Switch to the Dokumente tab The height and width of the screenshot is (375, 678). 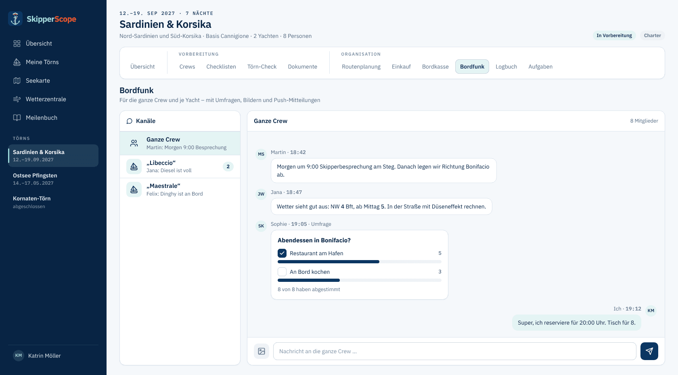coord(303,67)
